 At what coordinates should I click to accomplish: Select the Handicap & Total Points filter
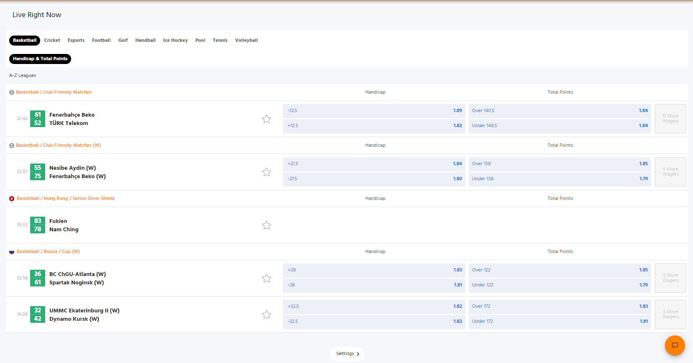40,59
